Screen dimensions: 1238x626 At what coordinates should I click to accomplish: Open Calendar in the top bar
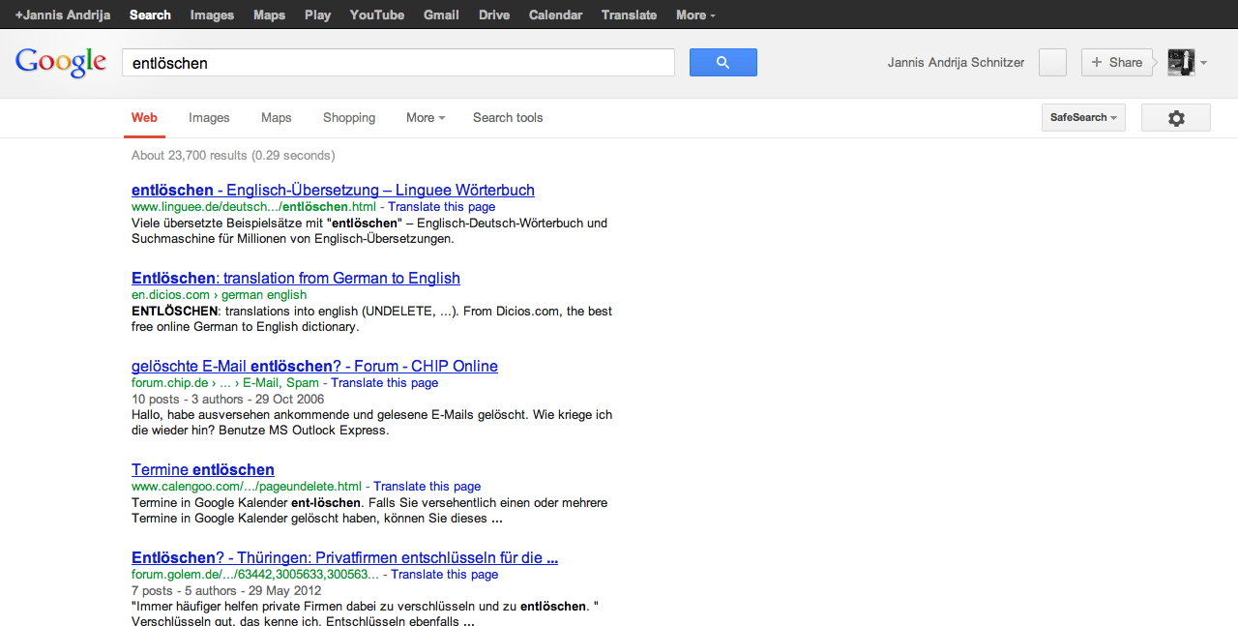point(555,15)
